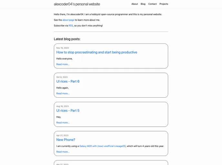Open the About menu item
Screen dimensions: 222x165
(x=135, y=4)
